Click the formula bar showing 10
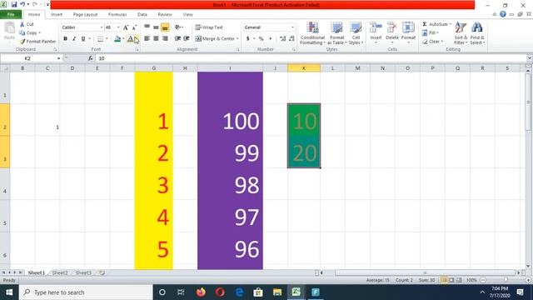Viewport: 533px width, 300px height. pos(311,58)
